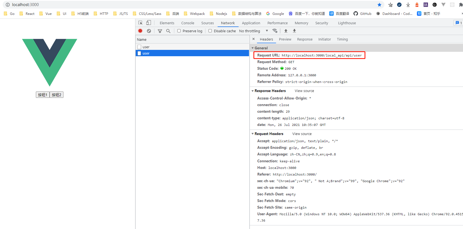Open the CSS/Less/Sass bookmarks folder
Image resolution: width=463 pixels, height=229 pixels.
point(147,14)
